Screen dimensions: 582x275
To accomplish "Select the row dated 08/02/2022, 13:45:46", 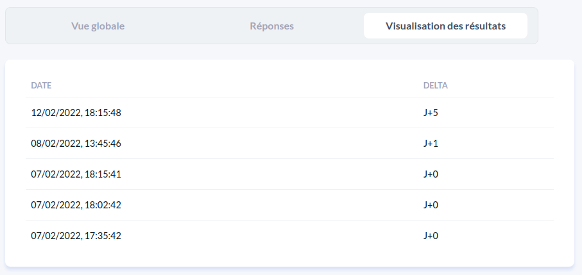I will coord(289,144).
